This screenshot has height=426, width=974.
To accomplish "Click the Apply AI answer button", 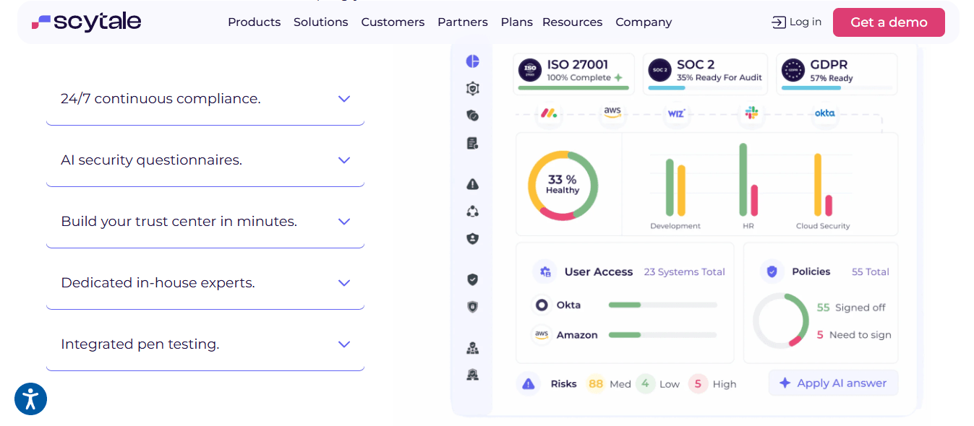I will tap(833, 383).
